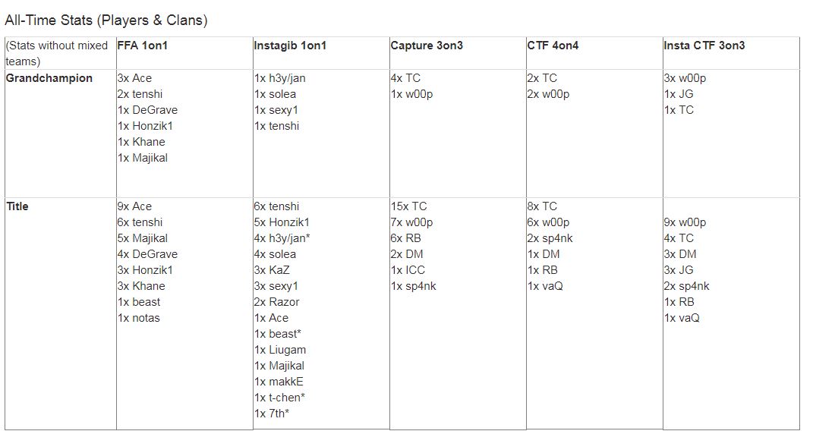Image resolution: width=813 pixels, height=431 pixels.
Task: Select the FFA 1on1 column header
Action: click(x=142, y=46)
